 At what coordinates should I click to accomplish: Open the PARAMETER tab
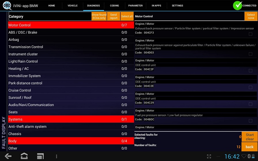(135, 5)
